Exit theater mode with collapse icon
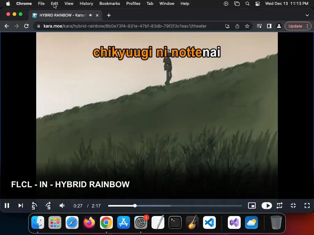The width and height of the screenshot is (314, 235). pyautogui.click(x=293, y=206)
